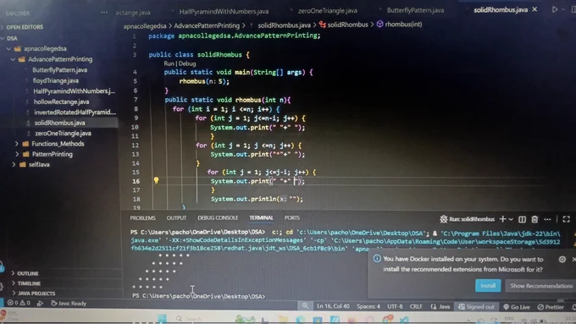Open the HalfPyramindWithNumbers.java editor tab

coord(224,11)
